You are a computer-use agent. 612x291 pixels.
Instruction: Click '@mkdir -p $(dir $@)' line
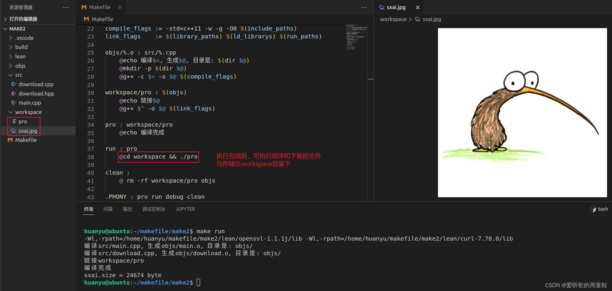coord(153,69)
